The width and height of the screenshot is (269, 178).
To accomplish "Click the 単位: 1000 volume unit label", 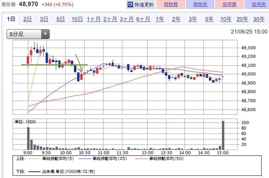I will click(25, 122).
